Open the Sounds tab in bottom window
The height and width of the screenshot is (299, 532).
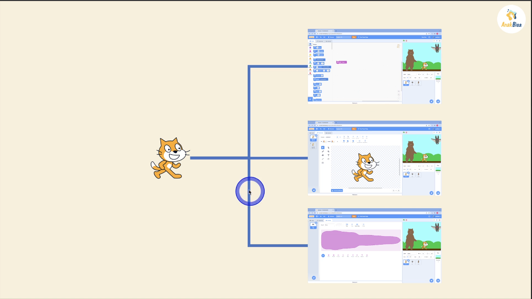coord(328,220)
